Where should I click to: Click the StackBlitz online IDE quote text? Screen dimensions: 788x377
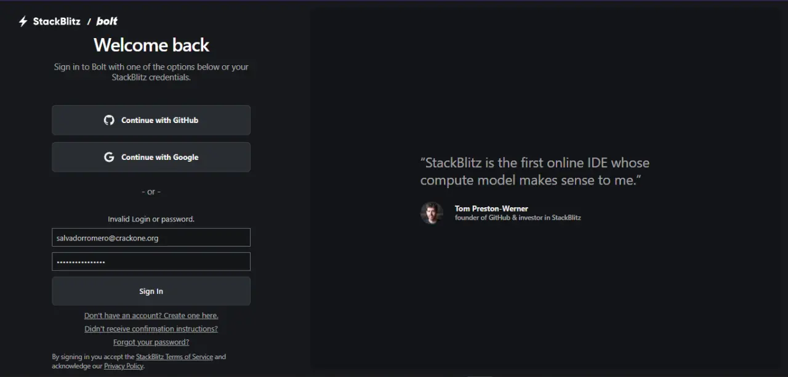click(x=535, y=172)
